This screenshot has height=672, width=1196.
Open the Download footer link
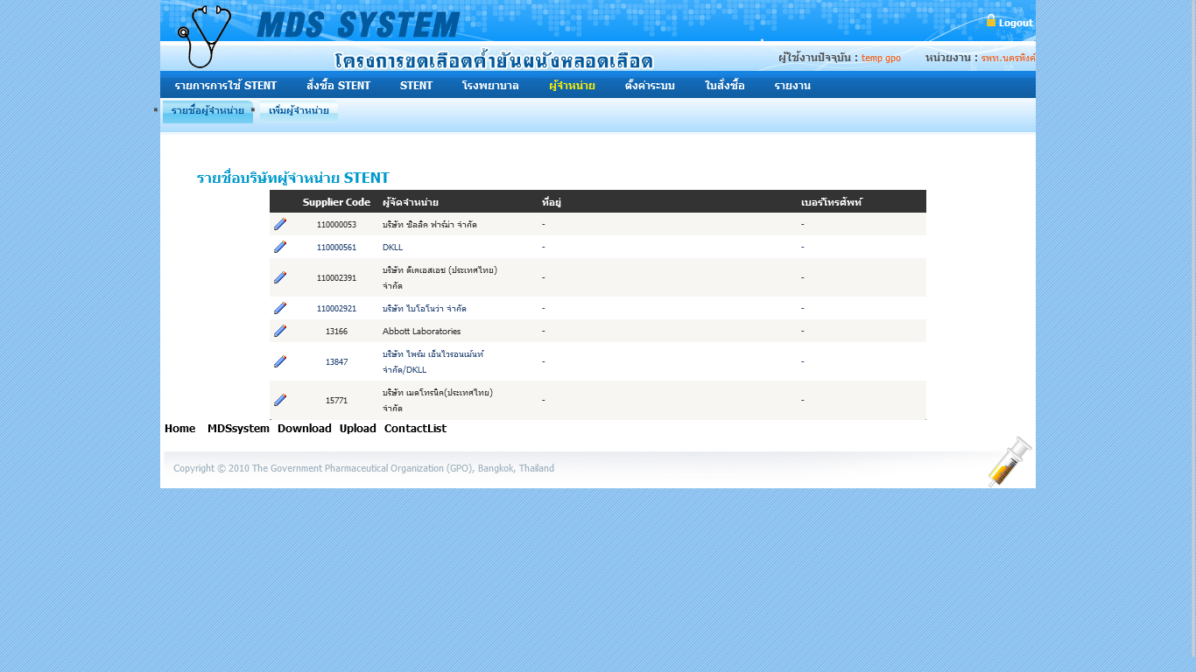point(304,429)
